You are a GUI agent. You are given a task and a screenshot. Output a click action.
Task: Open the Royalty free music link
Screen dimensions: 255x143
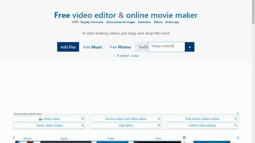92,22
